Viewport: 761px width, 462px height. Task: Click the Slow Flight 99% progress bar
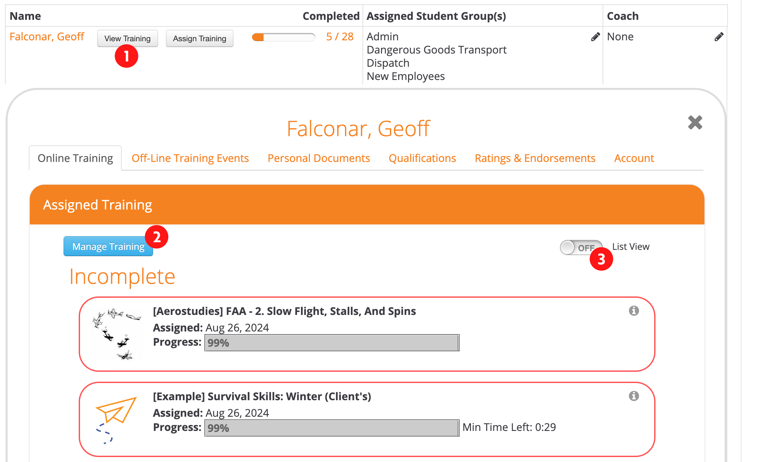332,343
